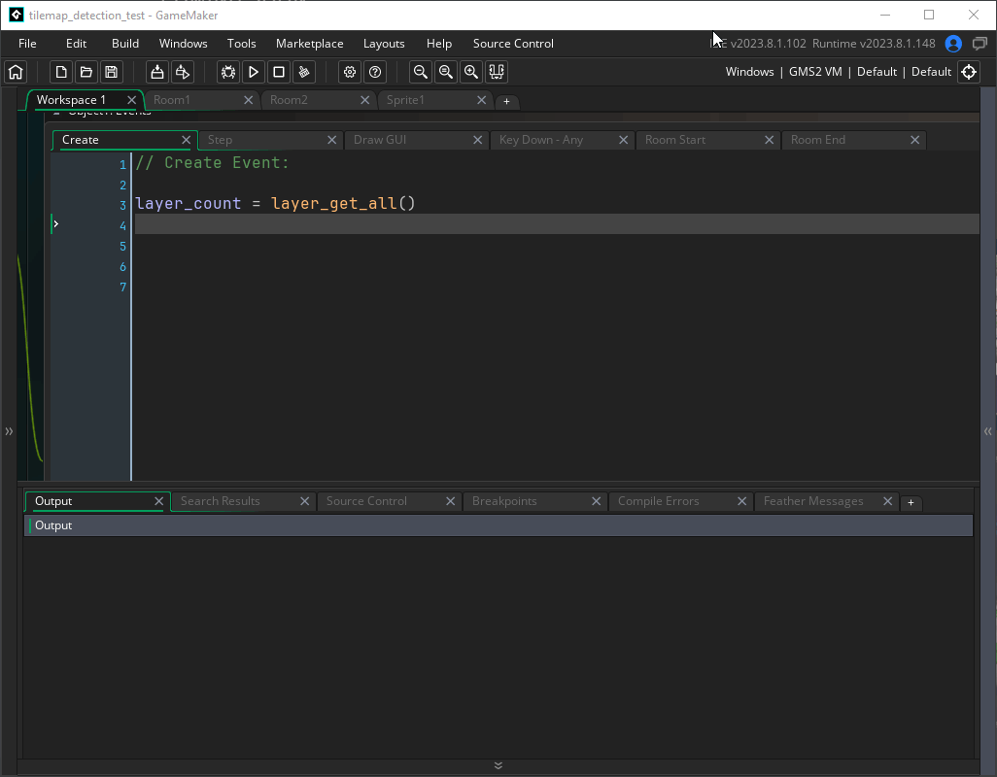997x777 pixels.
Task: Open the Help question-mark icon
Action: (x=375, y=72)
